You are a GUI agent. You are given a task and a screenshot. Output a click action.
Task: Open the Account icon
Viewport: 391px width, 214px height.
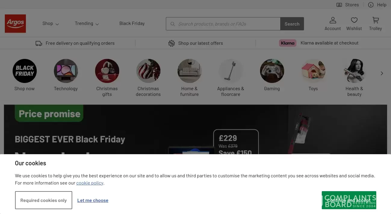coord(333,20)
